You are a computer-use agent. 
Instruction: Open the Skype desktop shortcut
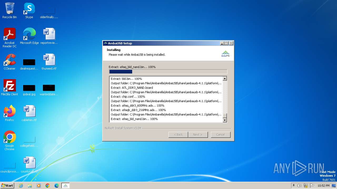click(29, 10)
